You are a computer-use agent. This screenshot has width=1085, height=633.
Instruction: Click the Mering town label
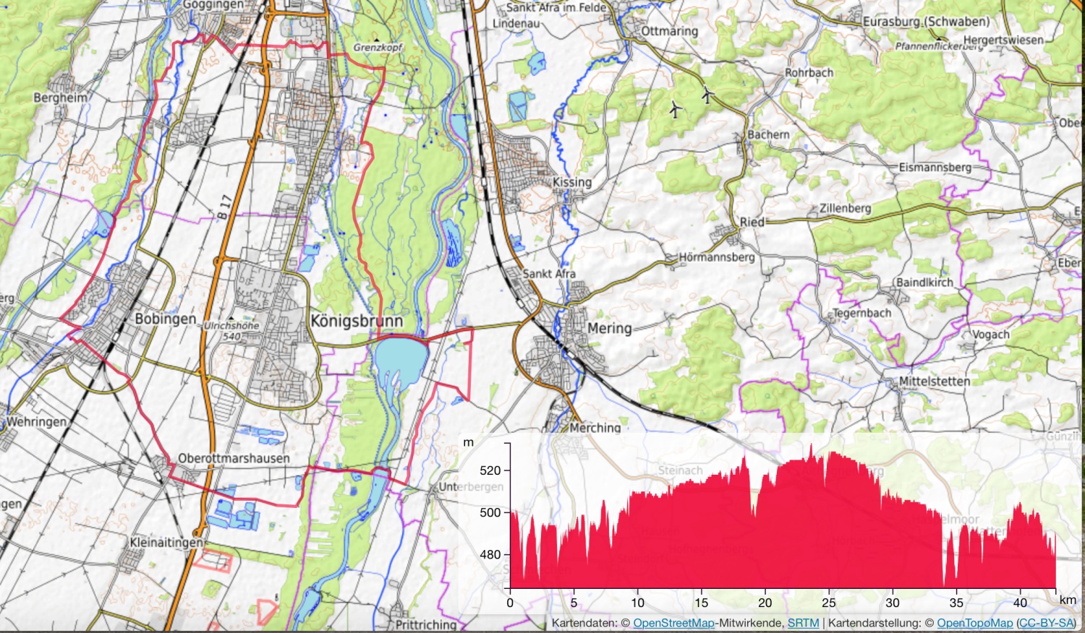pyautogui.click(x=609, y=328)
